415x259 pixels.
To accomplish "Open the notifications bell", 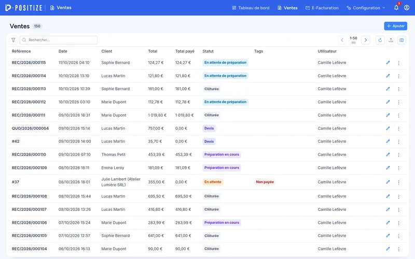I will point(396,8).
